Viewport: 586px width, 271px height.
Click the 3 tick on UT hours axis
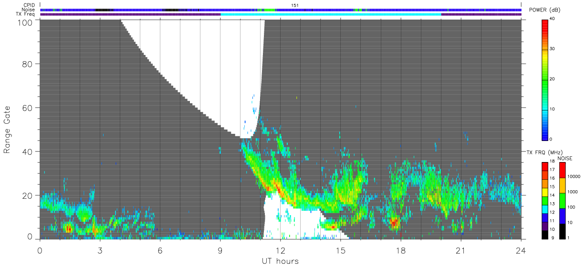click(x=100, y=250)
